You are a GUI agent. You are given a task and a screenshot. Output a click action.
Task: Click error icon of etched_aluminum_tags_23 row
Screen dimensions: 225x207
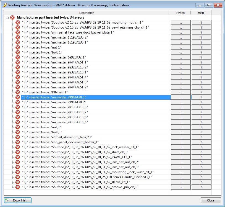[x=18, y=137]
